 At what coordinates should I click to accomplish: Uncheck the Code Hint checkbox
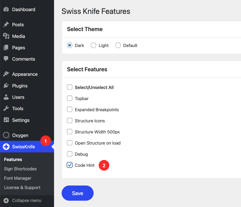(x=70, y=165)
